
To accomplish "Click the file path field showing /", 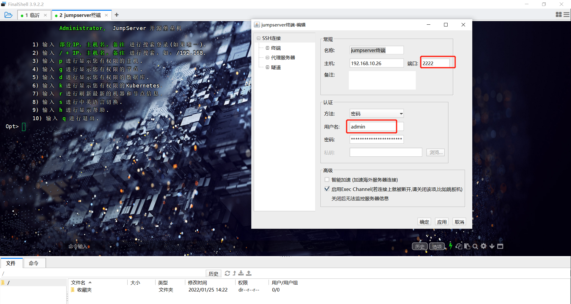I will (103, 273).
